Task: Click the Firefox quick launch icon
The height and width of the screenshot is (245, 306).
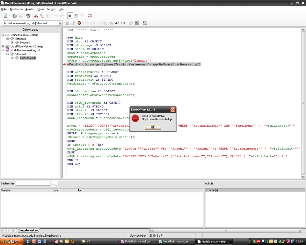Action: click(x=73, y=241)
